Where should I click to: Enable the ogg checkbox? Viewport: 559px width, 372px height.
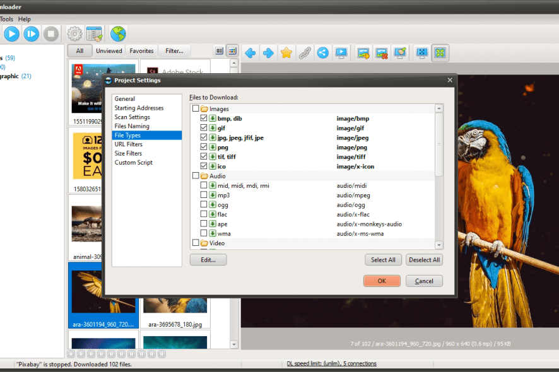[x=204, y=204]
